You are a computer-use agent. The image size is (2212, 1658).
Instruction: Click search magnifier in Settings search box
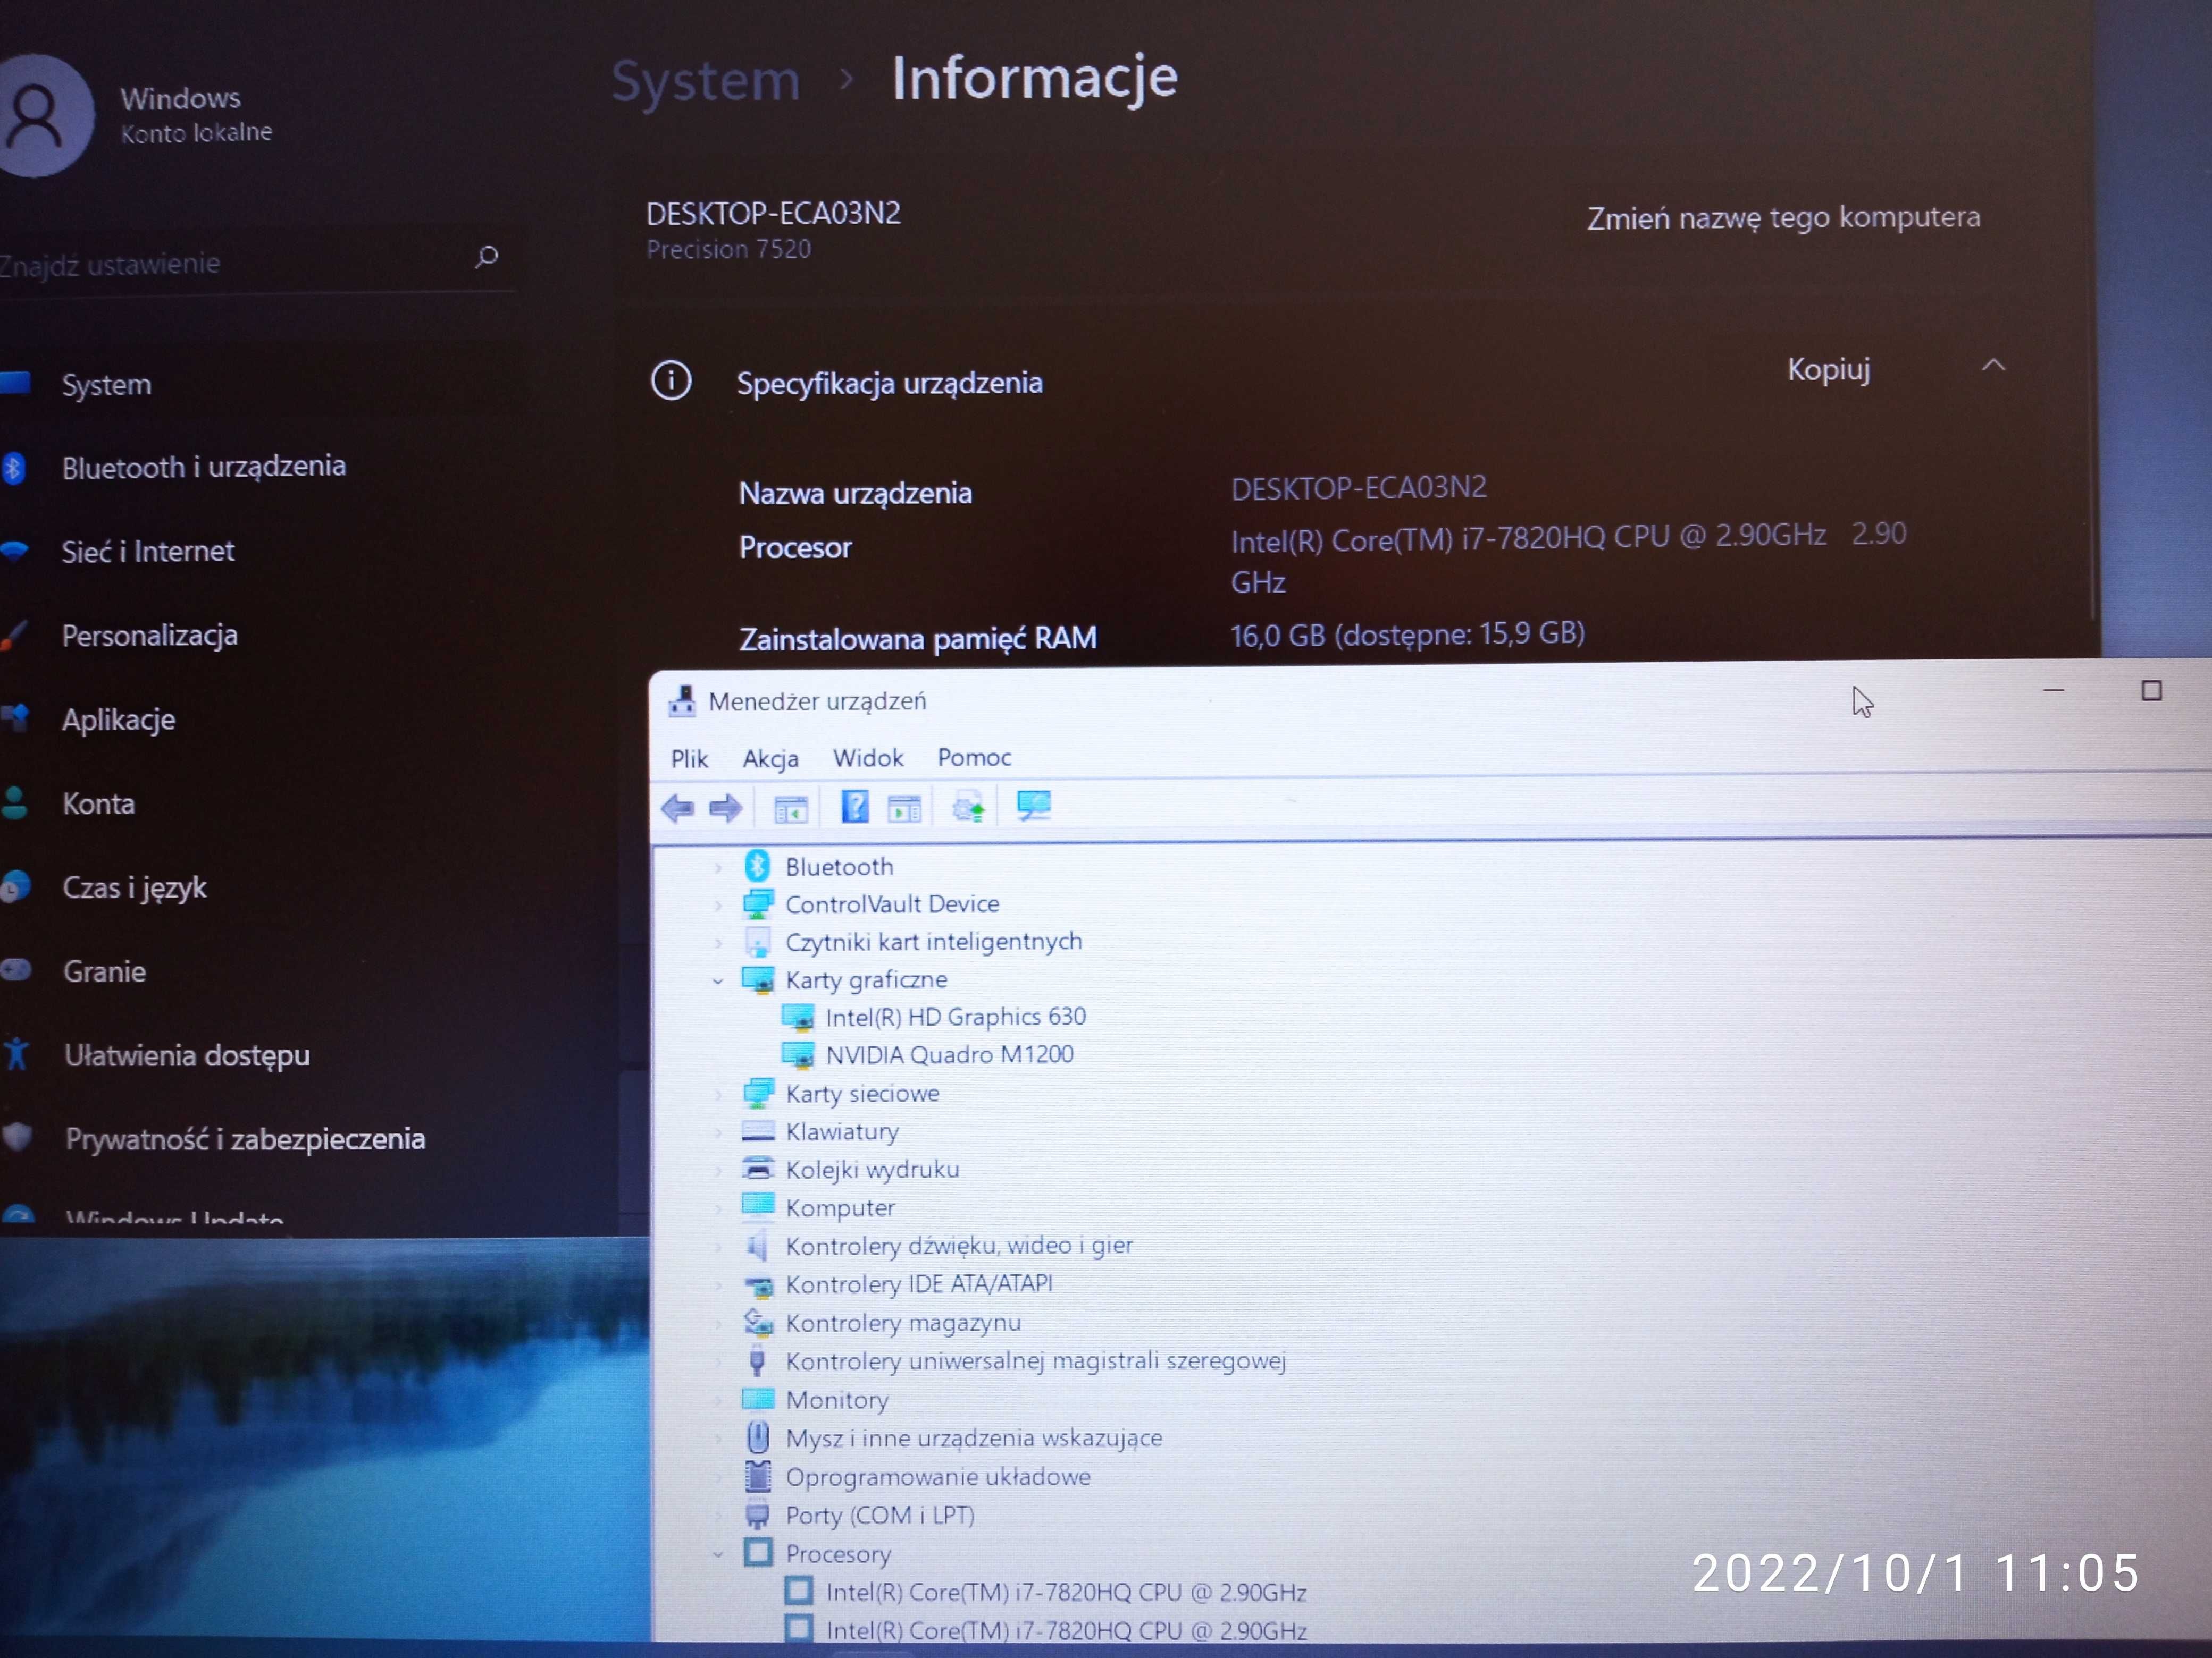[x=487, y=257]
